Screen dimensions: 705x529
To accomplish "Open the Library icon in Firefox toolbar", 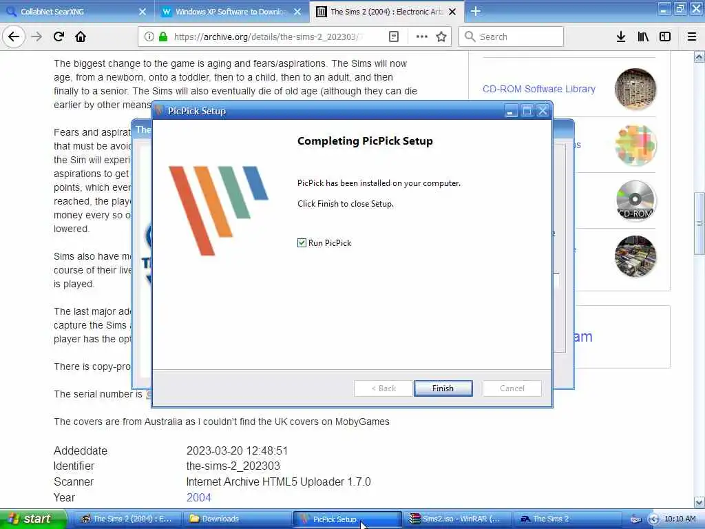I will [x=643, y=37].
